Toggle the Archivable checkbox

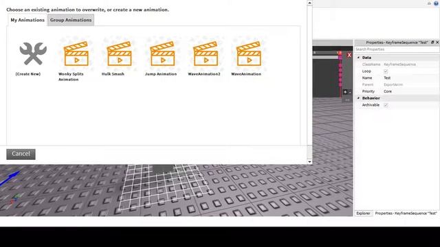click(x=386, y=105)
